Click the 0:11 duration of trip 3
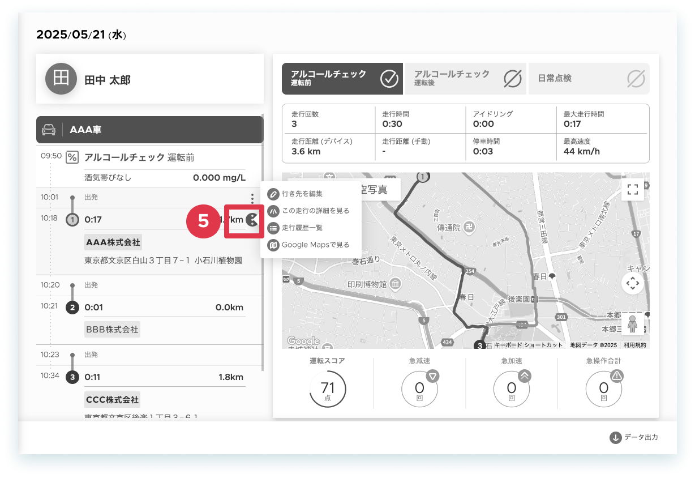The height and width of the screenshot is (478, 695). 93,377
